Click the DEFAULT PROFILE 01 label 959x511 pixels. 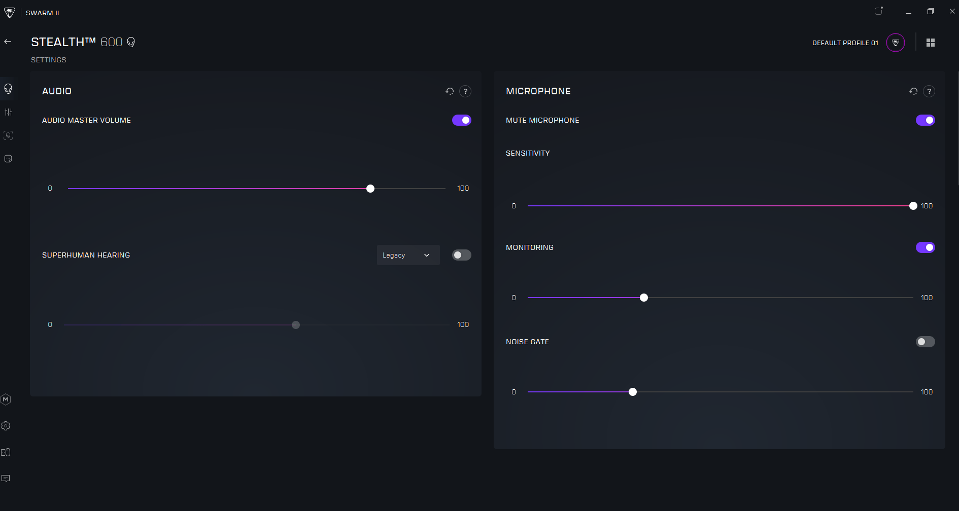(x=845, y=43)
